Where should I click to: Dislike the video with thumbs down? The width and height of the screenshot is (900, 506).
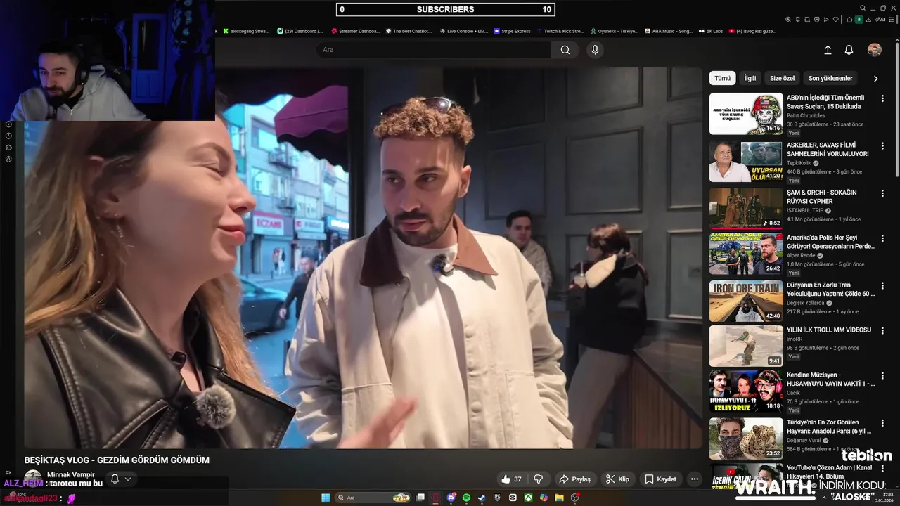coord(539,479)
